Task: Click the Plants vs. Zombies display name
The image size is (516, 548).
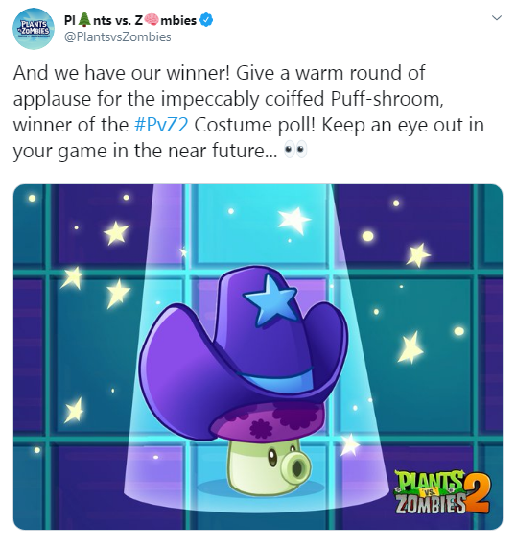Action: tap(130, 20)
